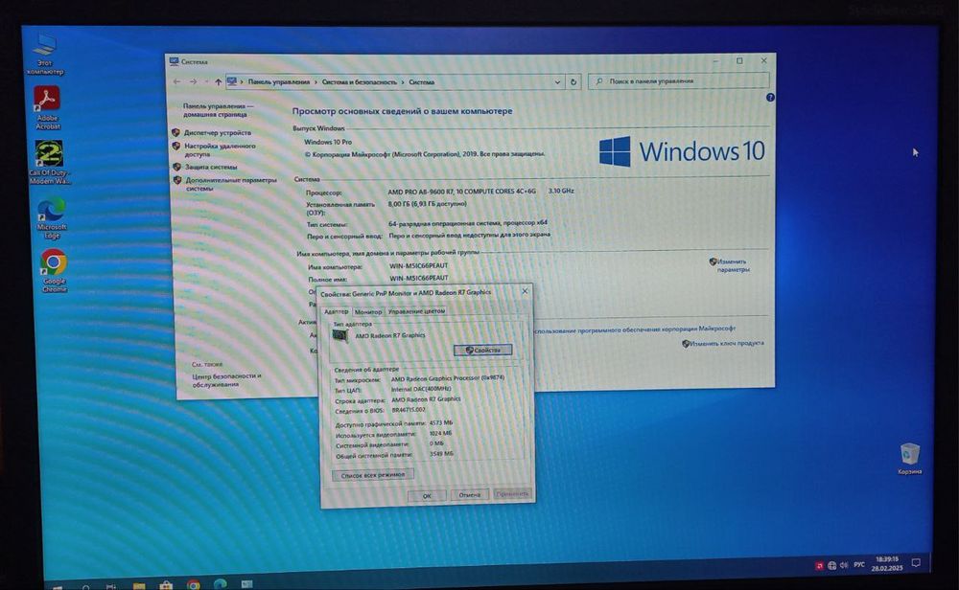The height and width of the screenshot is (590, 959).
Task: Click the computer name WIN-M5IC66PEAUT beside Имя компьютера
Action: point(418,265)
